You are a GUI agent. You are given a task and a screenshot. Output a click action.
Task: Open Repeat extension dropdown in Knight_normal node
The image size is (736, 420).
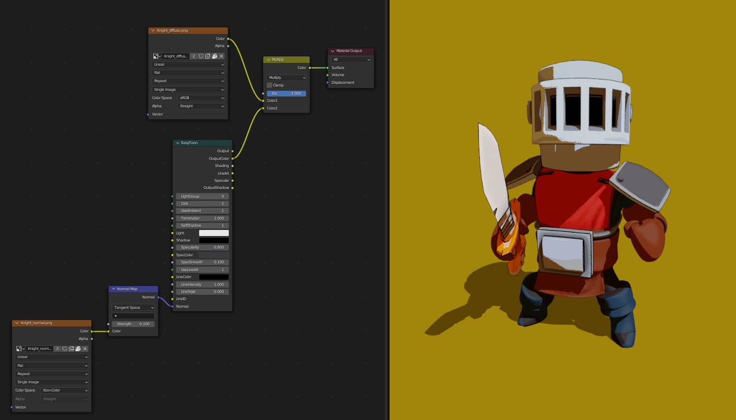[52, 374]
